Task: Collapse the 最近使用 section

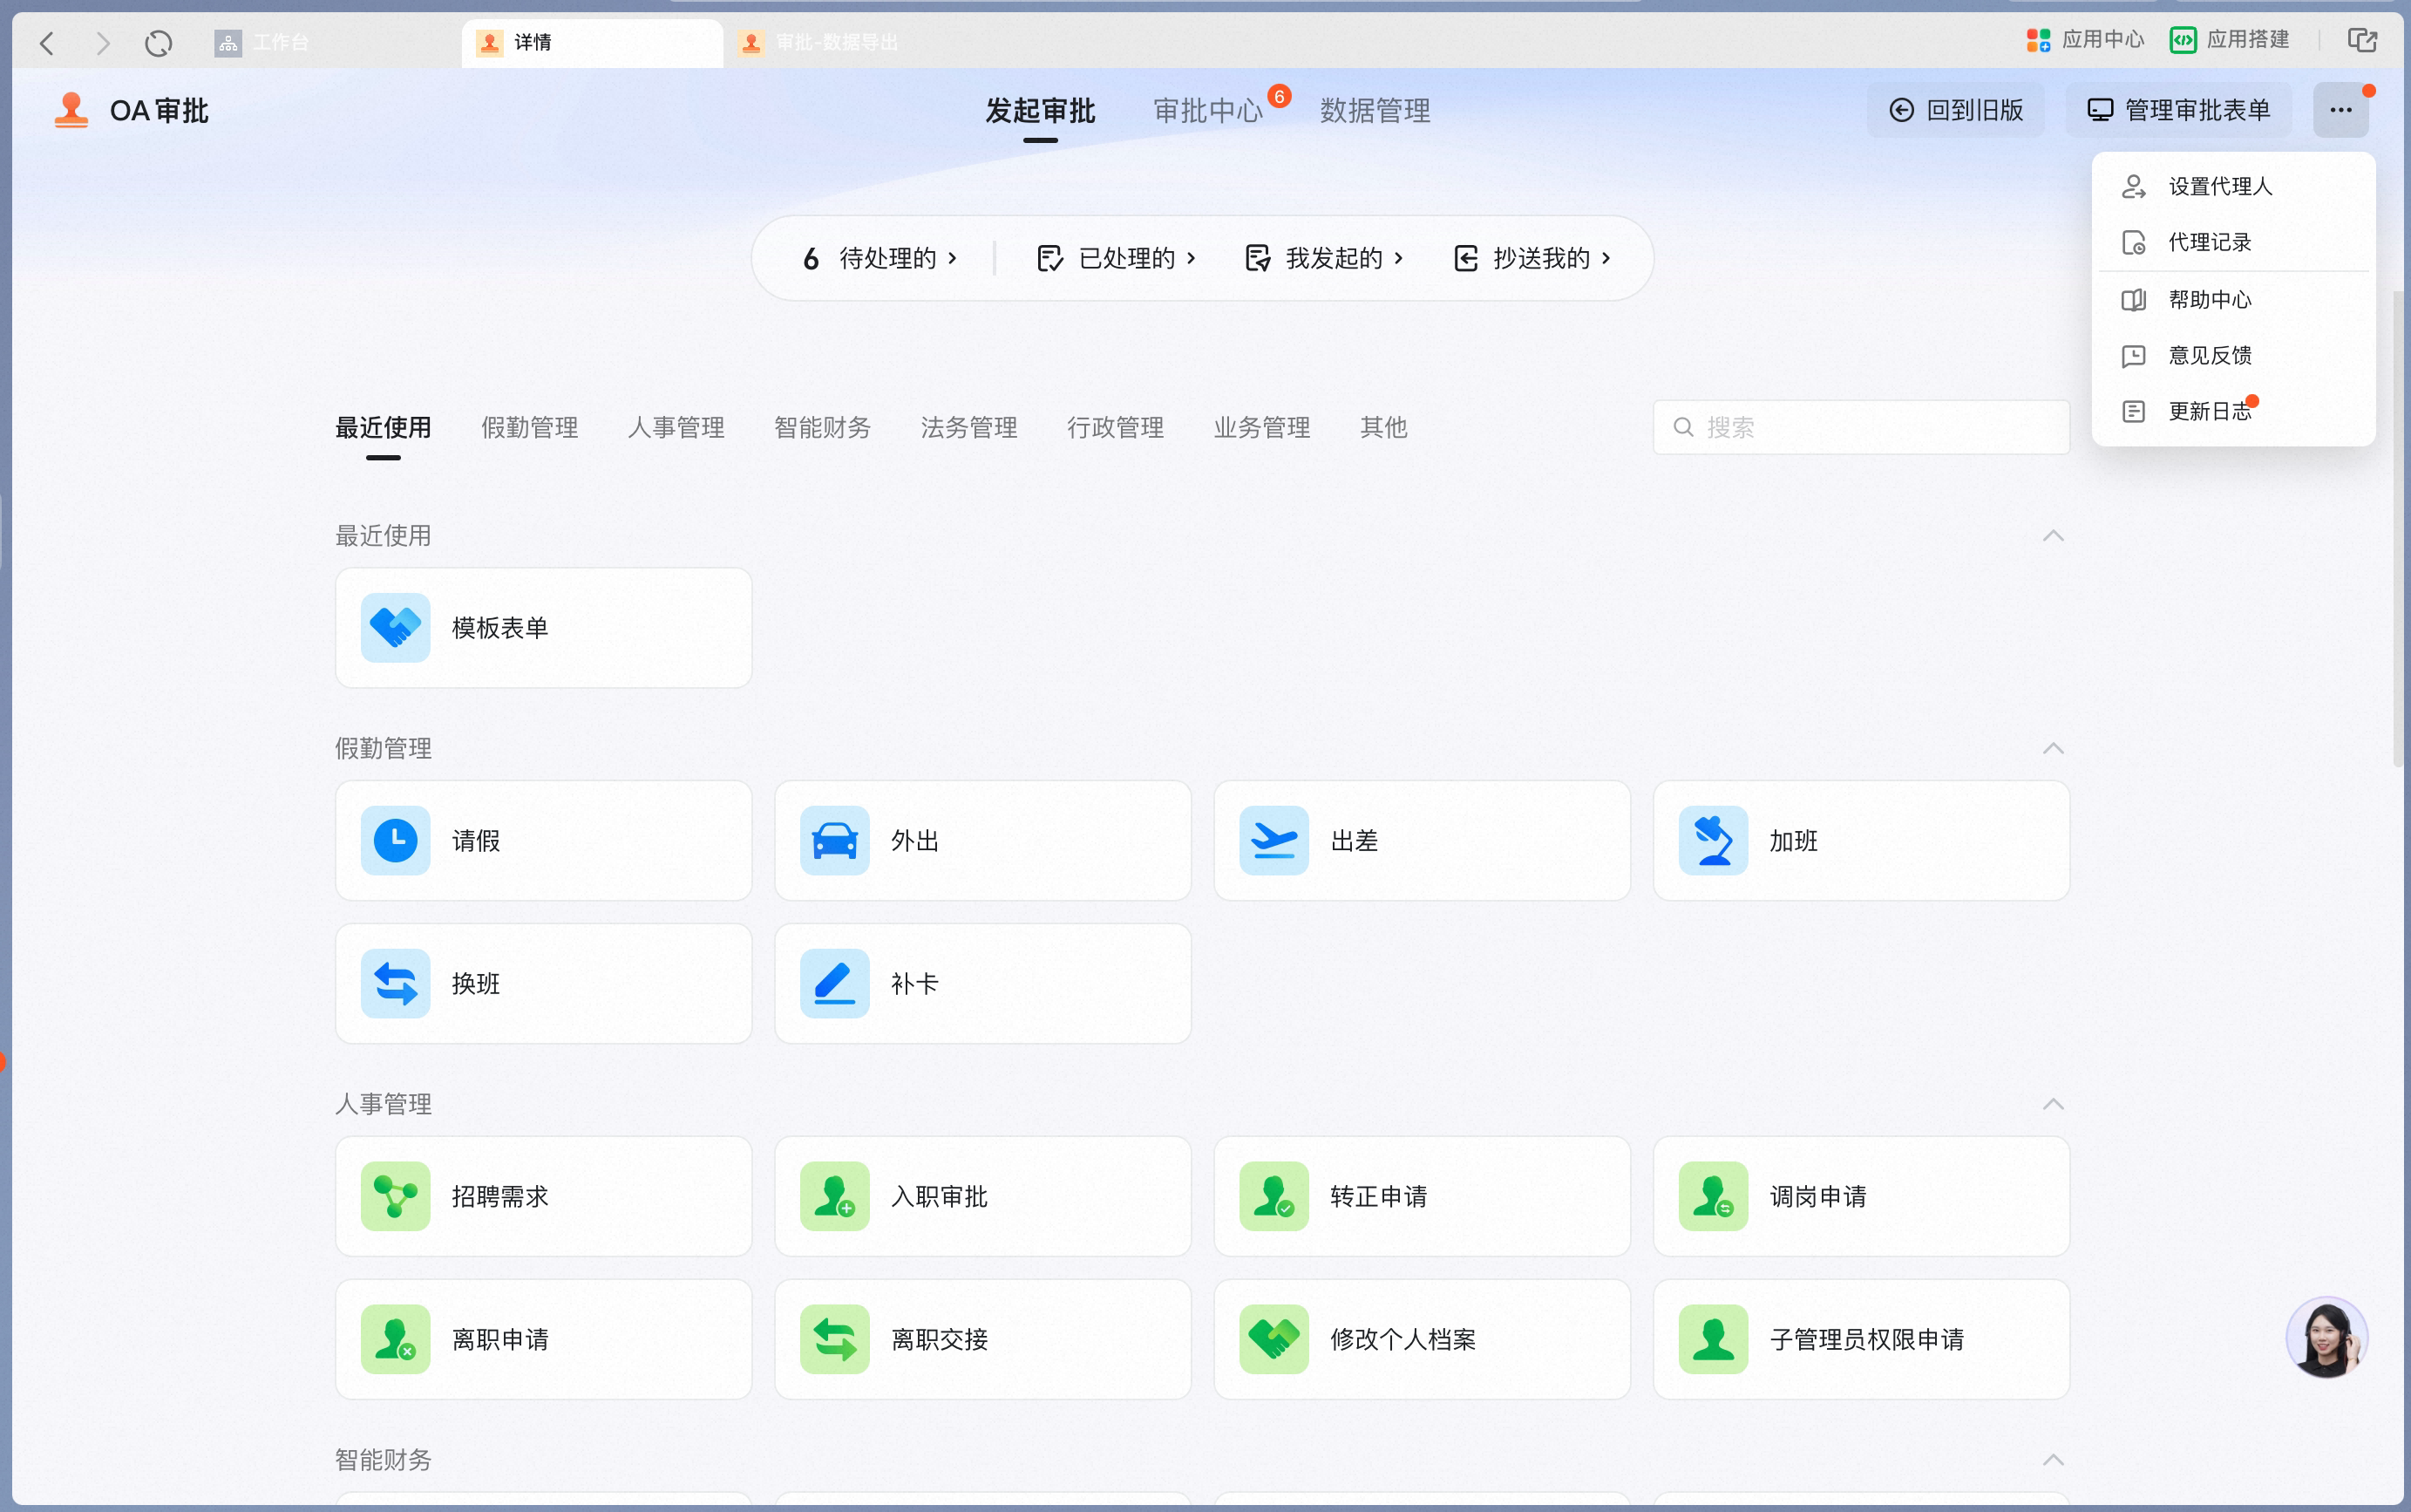Action: coord(2053,536)
